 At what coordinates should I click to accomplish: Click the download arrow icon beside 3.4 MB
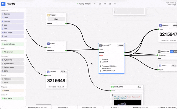pos(158,107)
